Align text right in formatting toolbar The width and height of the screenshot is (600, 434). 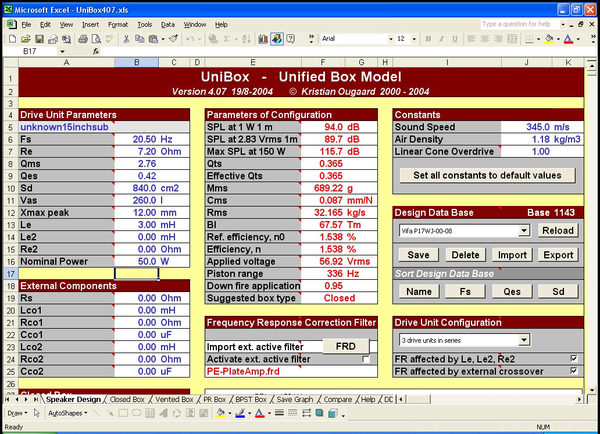(498, 39)
